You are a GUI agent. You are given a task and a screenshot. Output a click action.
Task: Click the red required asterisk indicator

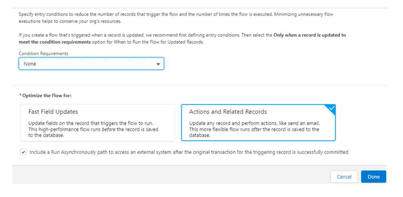(x=20, y=96)
